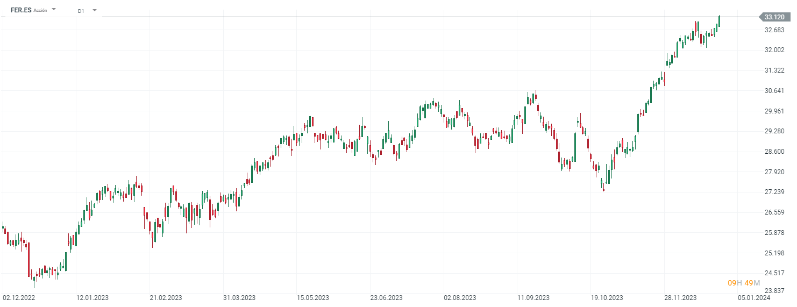
Task: Select the 12.01.2023 date on time axis
Action: [92, 297]
